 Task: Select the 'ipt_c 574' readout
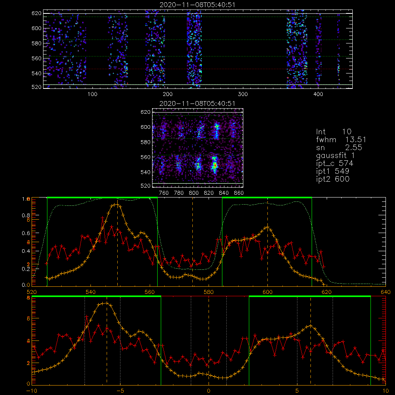(x=335, y=164)
